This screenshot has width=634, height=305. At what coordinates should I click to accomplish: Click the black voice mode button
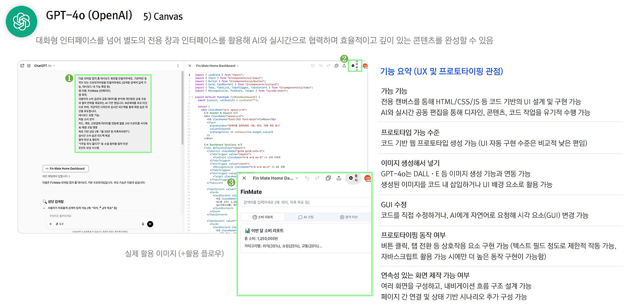click(150, 224)
